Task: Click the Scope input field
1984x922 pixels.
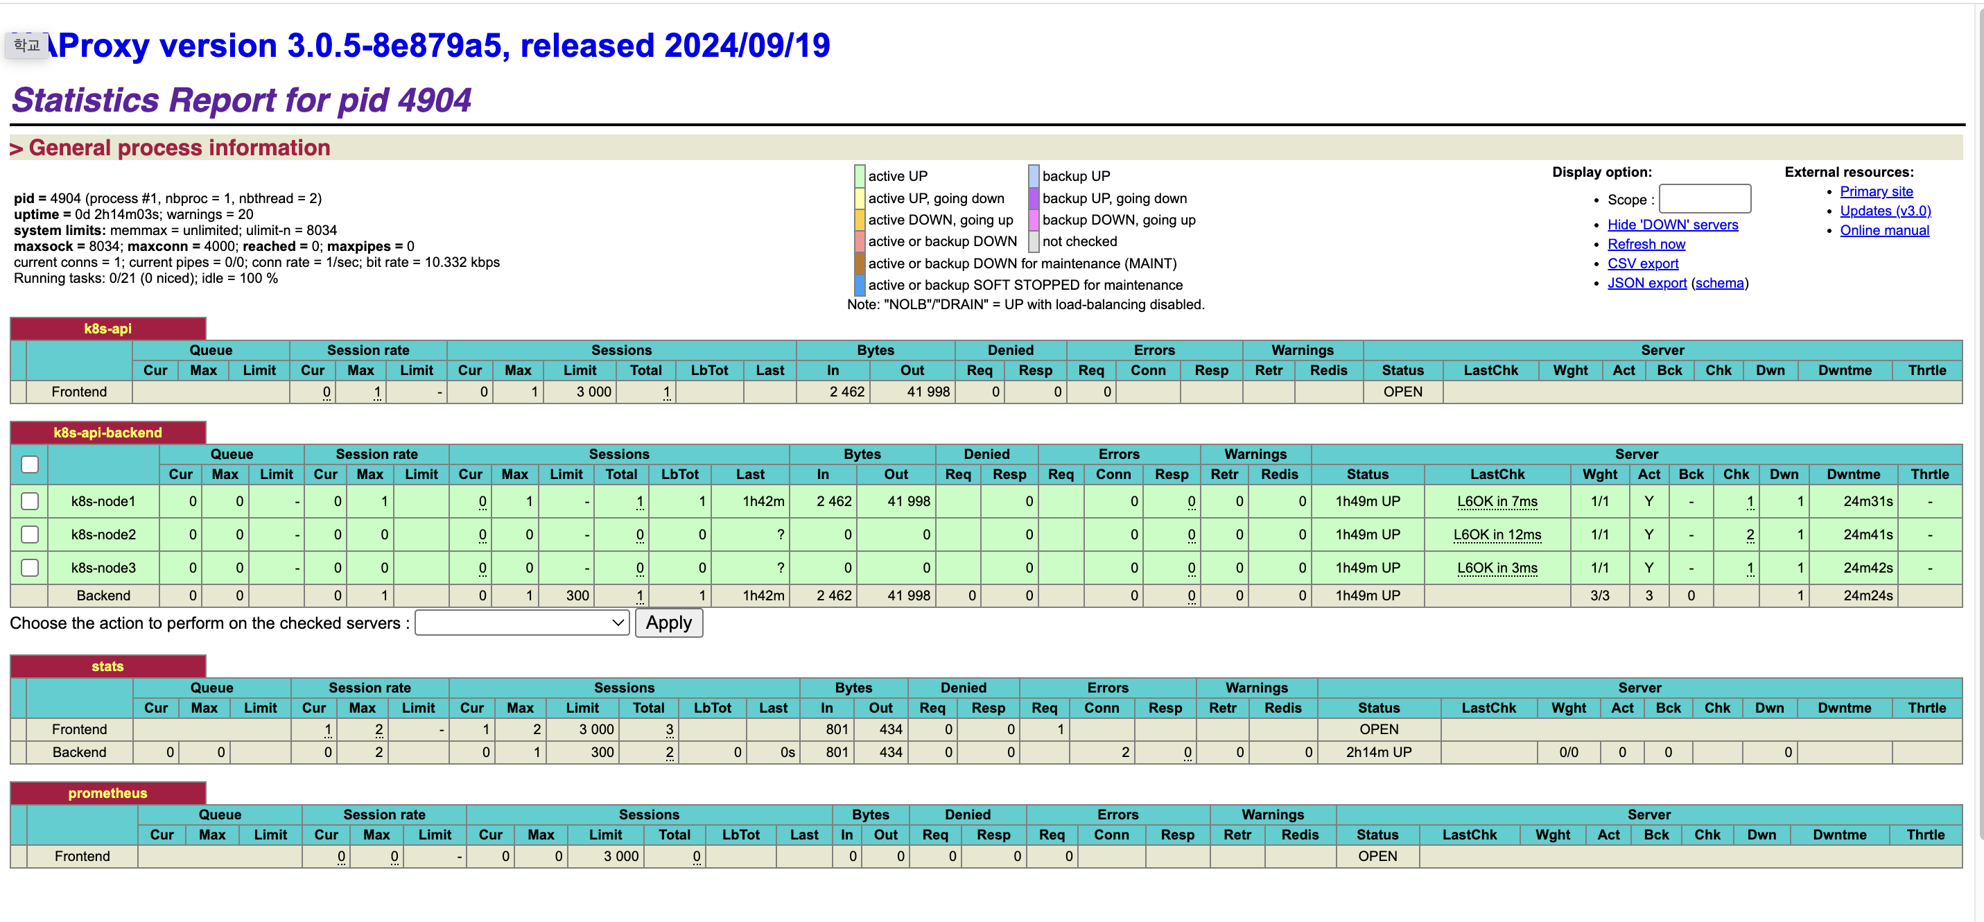Action: pos(1704,199)
